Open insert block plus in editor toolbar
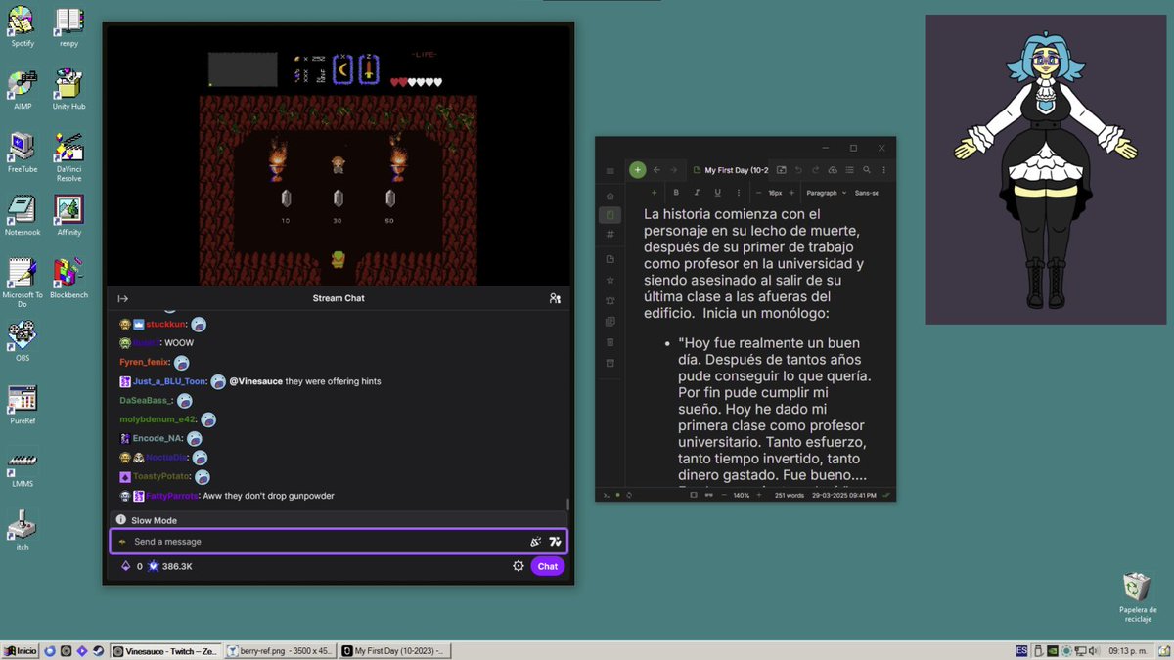The height and width of the screenshot is (660, 1174). (655, 193)
